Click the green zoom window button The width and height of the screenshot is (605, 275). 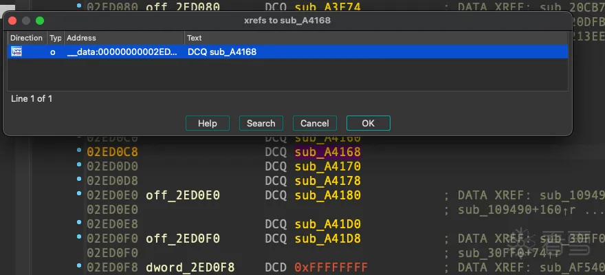tap(40, 21)
